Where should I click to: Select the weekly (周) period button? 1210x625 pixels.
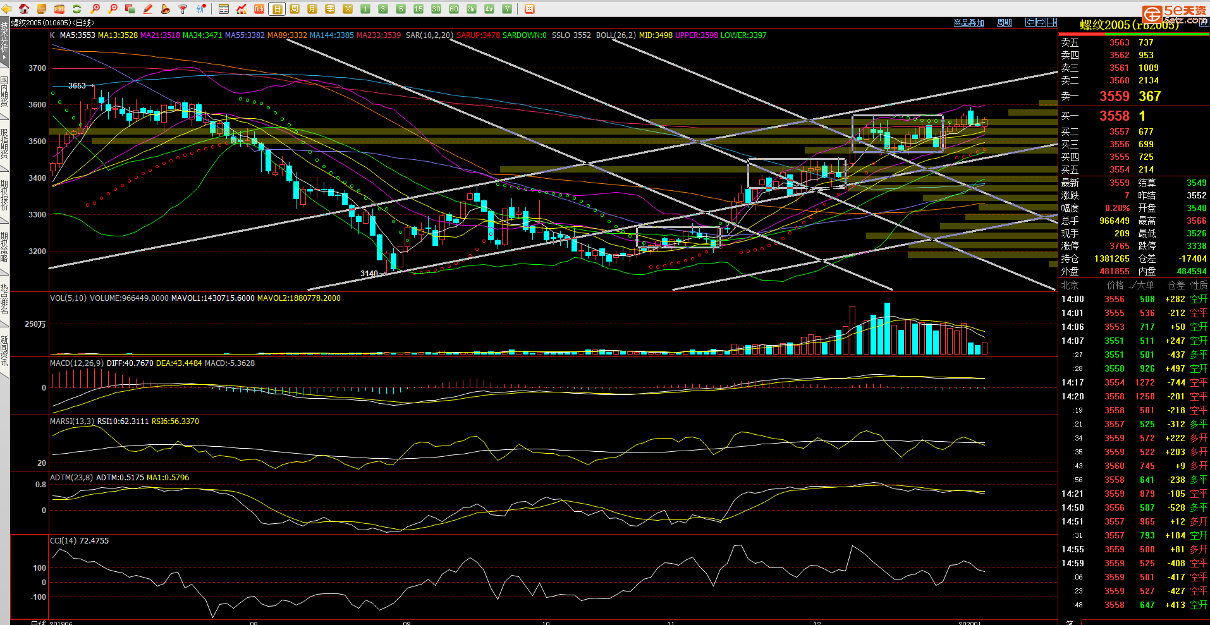295,9
